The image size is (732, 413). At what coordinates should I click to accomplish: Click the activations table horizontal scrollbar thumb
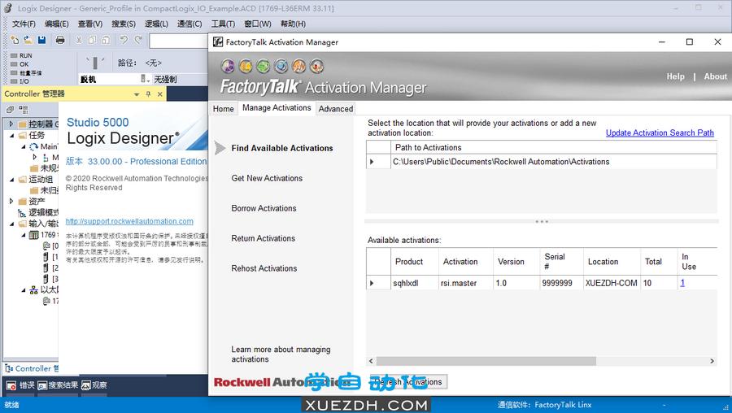[x=486, y=361]
